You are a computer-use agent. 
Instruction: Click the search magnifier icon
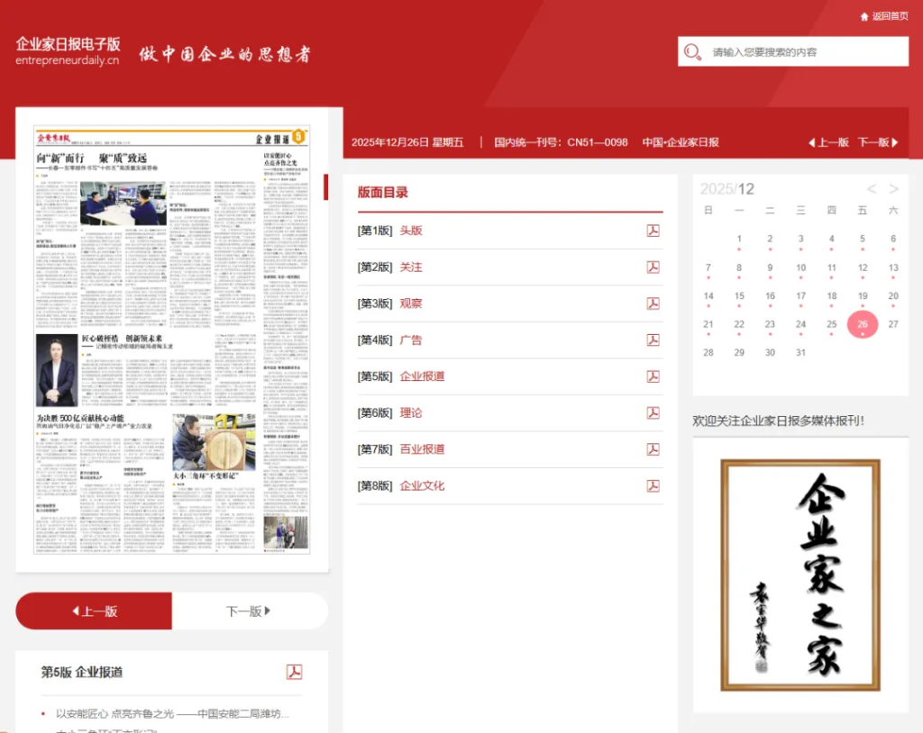[690, 51]
